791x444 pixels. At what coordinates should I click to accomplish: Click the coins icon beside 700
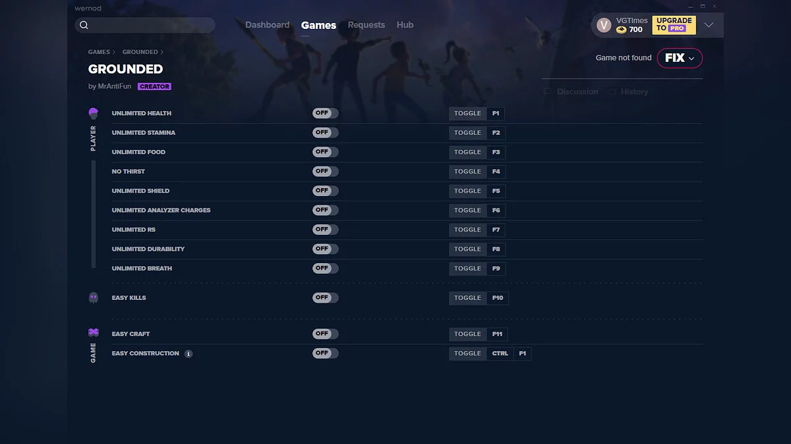pyautogui.click(x=621, y=30)
